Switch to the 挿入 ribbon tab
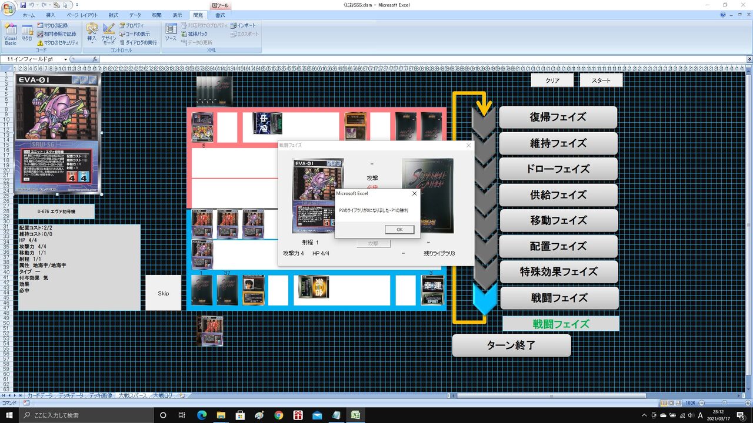 (51, 15)
